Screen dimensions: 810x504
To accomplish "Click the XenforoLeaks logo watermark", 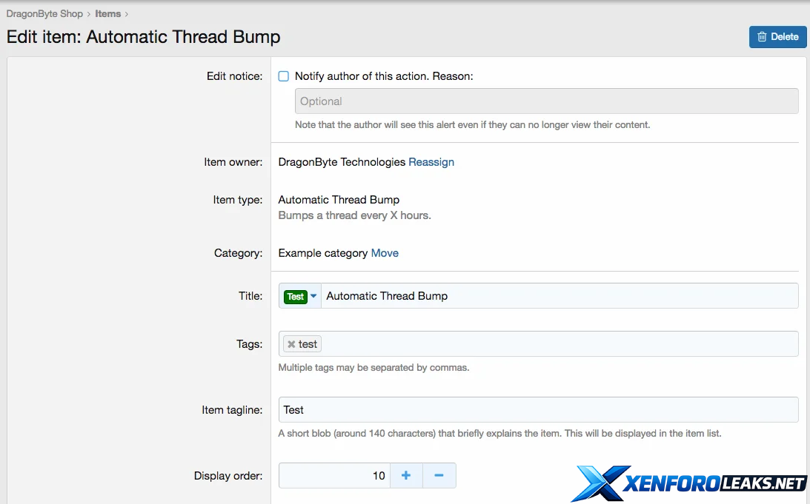I will coord(688,483).
